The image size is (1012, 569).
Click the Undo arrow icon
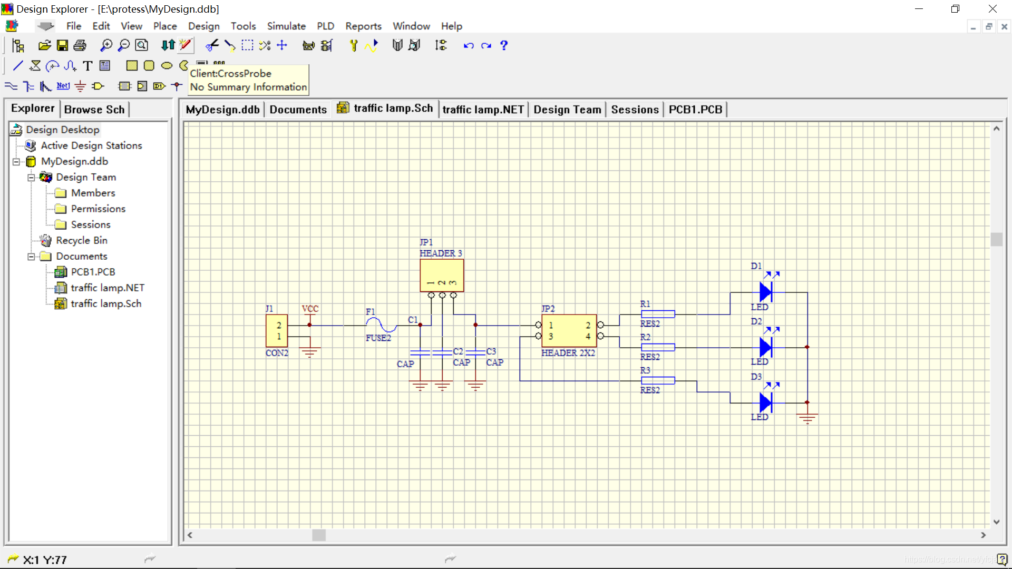pyautogui.click(x=468, y=45)
